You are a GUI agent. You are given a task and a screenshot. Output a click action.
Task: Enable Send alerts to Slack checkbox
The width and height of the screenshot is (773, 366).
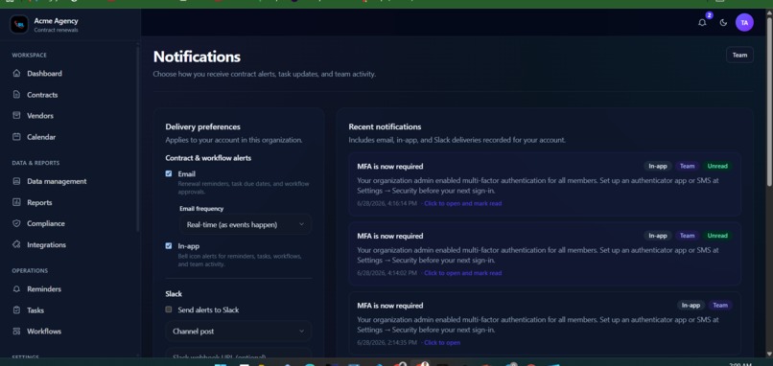(169, 309)
